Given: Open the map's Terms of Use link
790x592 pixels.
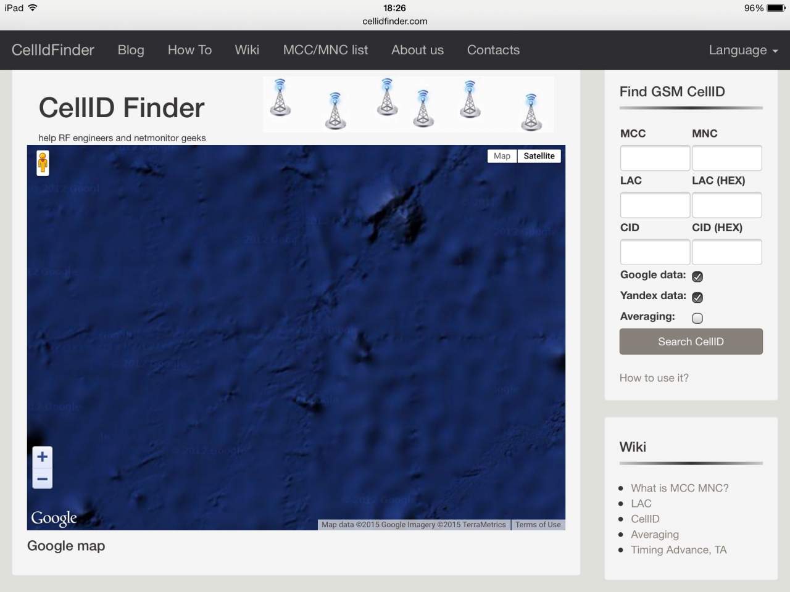Looking at the screenshot, I should point(538,525).
